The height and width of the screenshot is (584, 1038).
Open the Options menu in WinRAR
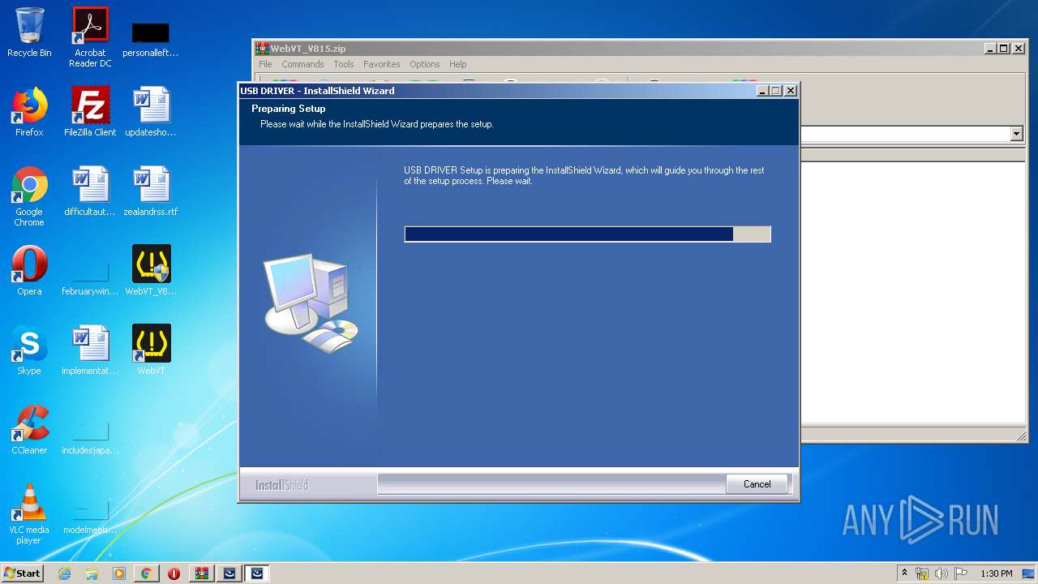click(x=424, y=64)
